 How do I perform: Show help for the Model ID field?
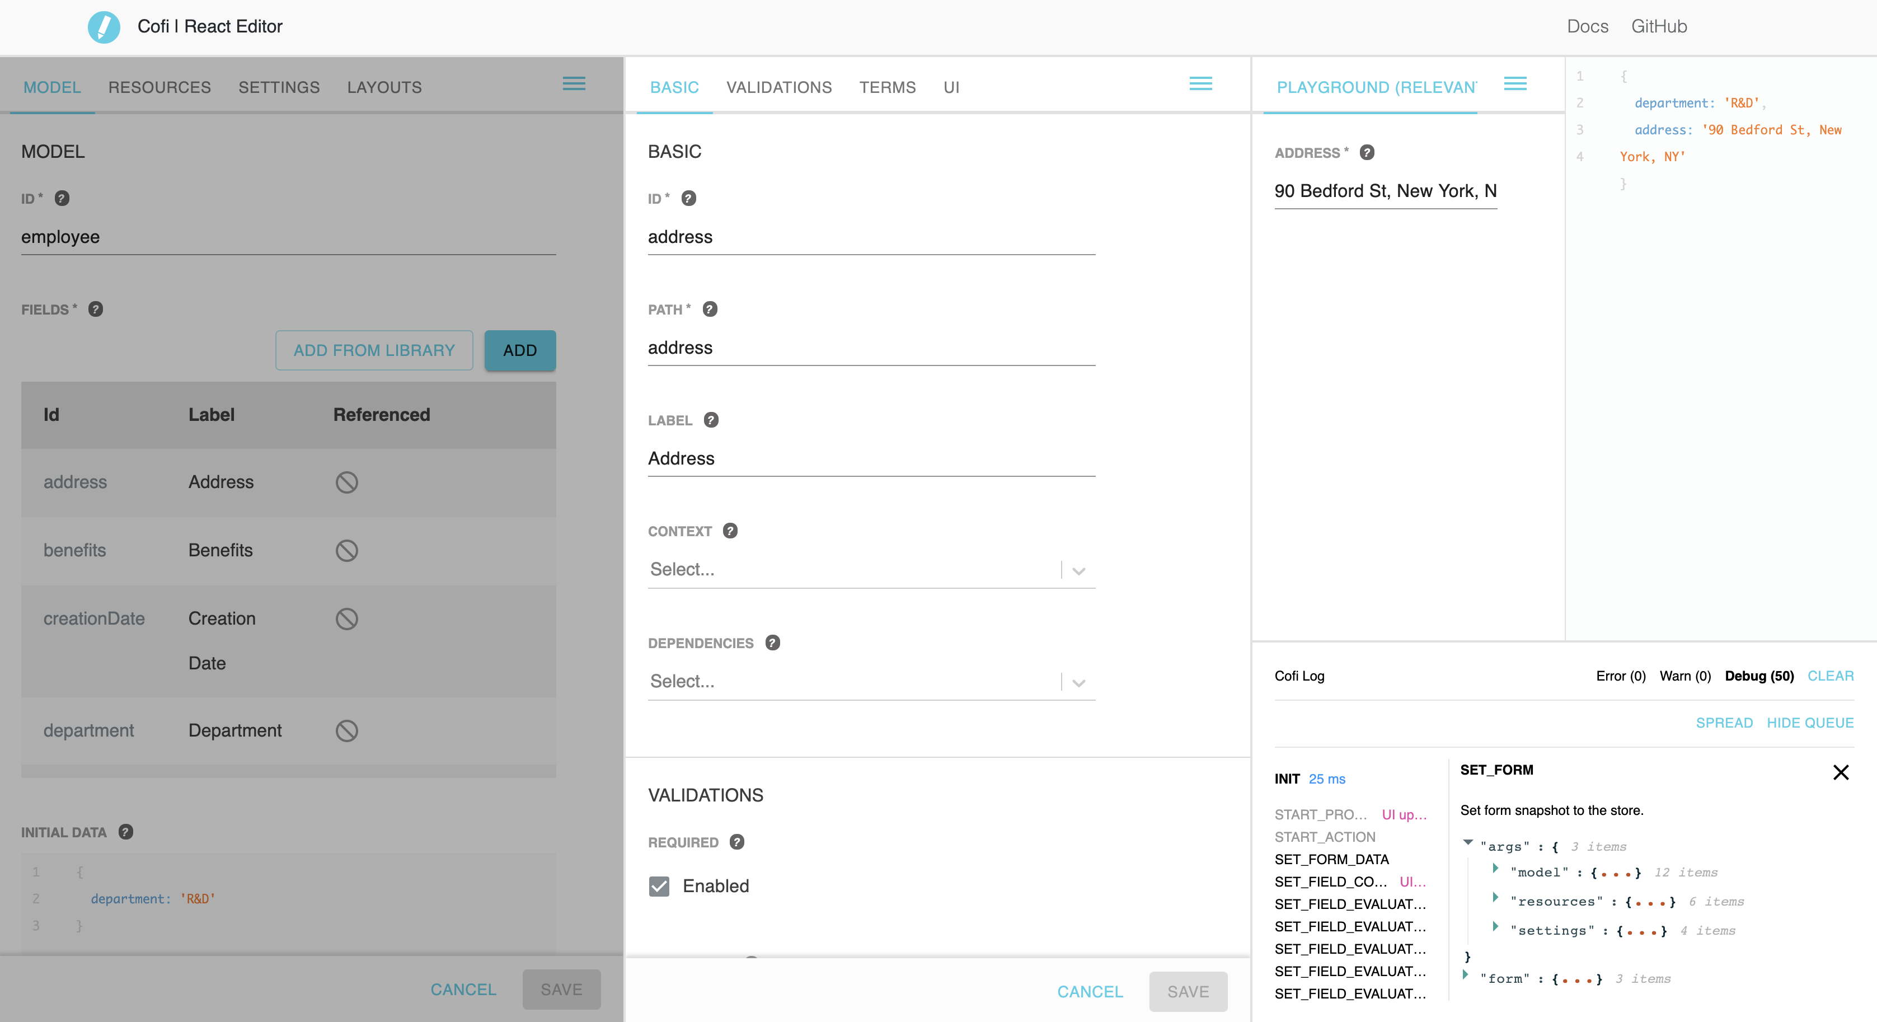tap(62, 198)
